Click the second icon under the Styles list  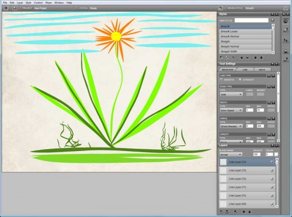[227, 58]
